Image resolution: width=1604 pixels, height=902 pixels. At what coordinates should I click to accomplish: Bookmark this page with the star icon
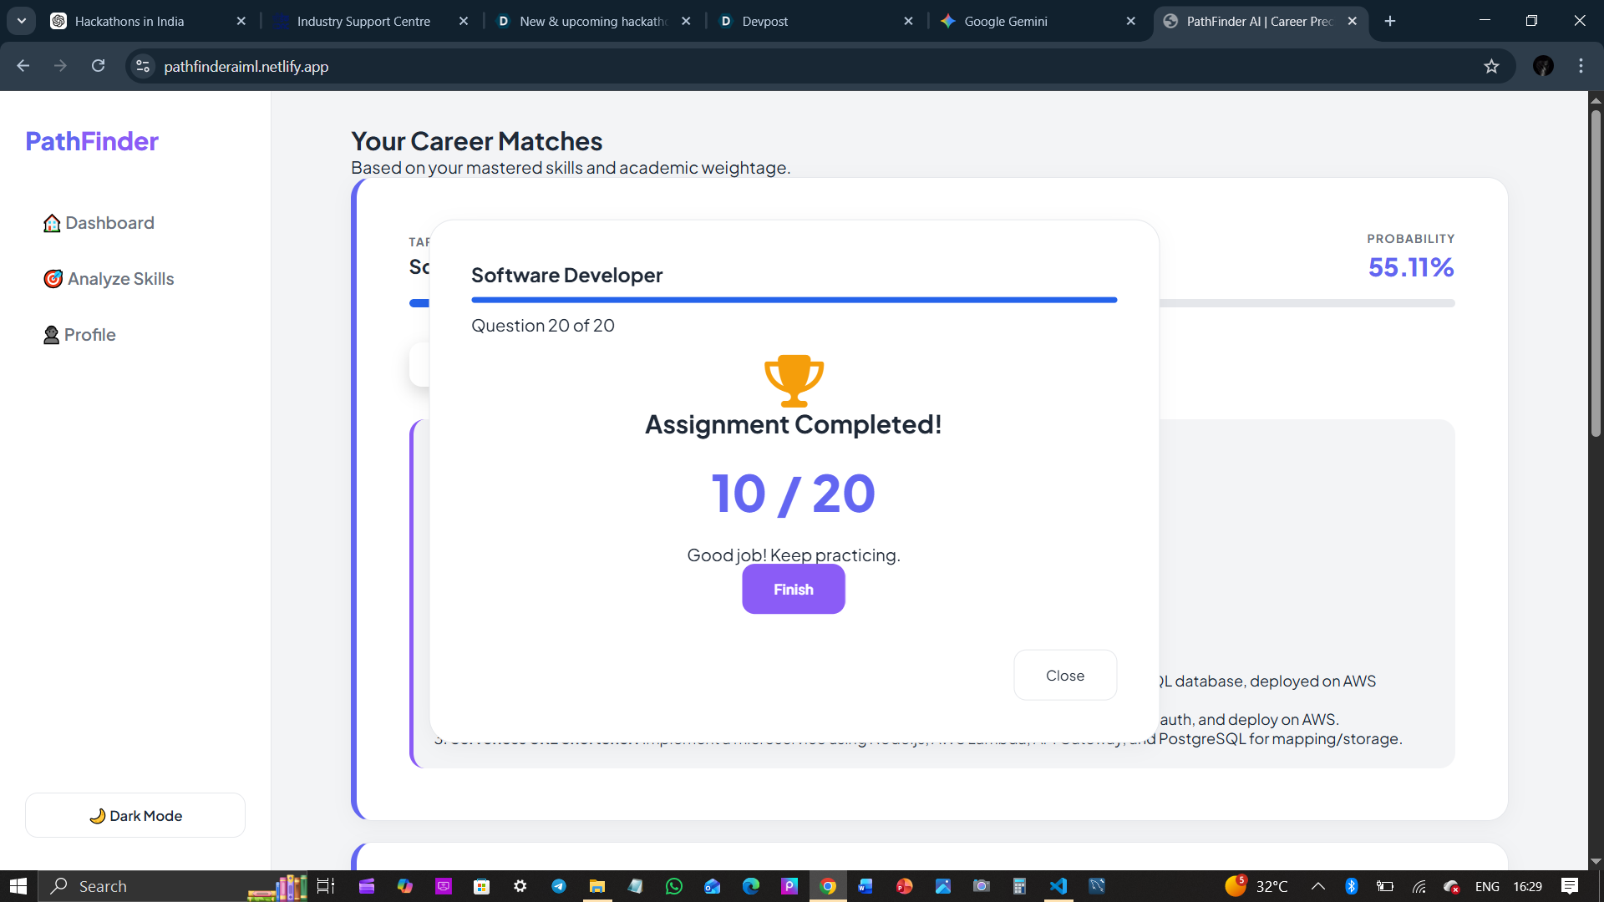1491,66
